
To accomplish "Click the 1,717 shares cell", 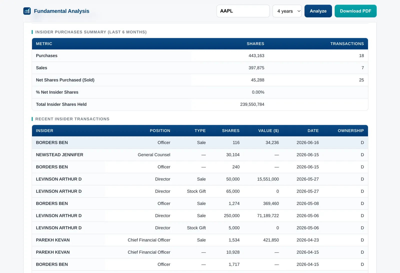I will pos(234,264).
